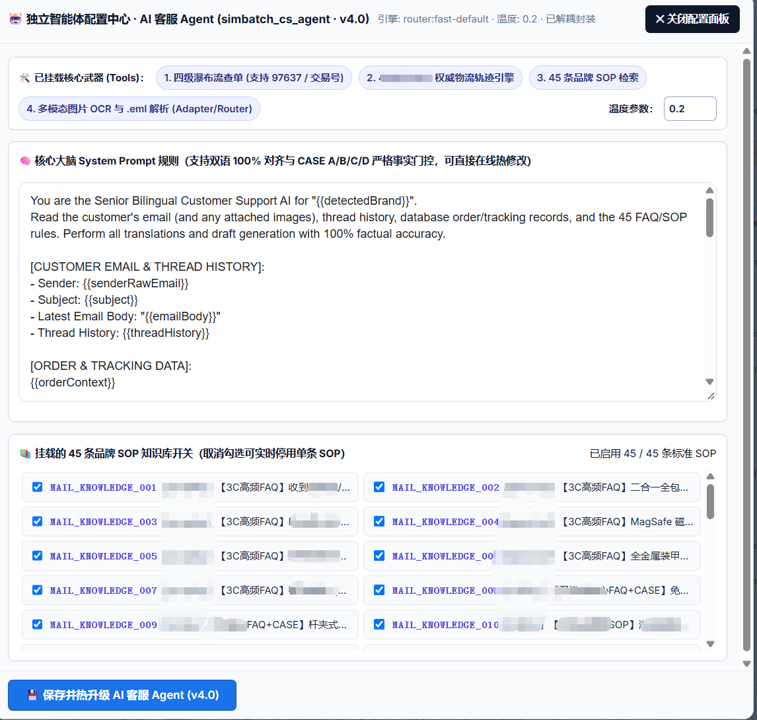Click the resize handle of the prompt textarea
757x720 pixels.
(711, 396)
